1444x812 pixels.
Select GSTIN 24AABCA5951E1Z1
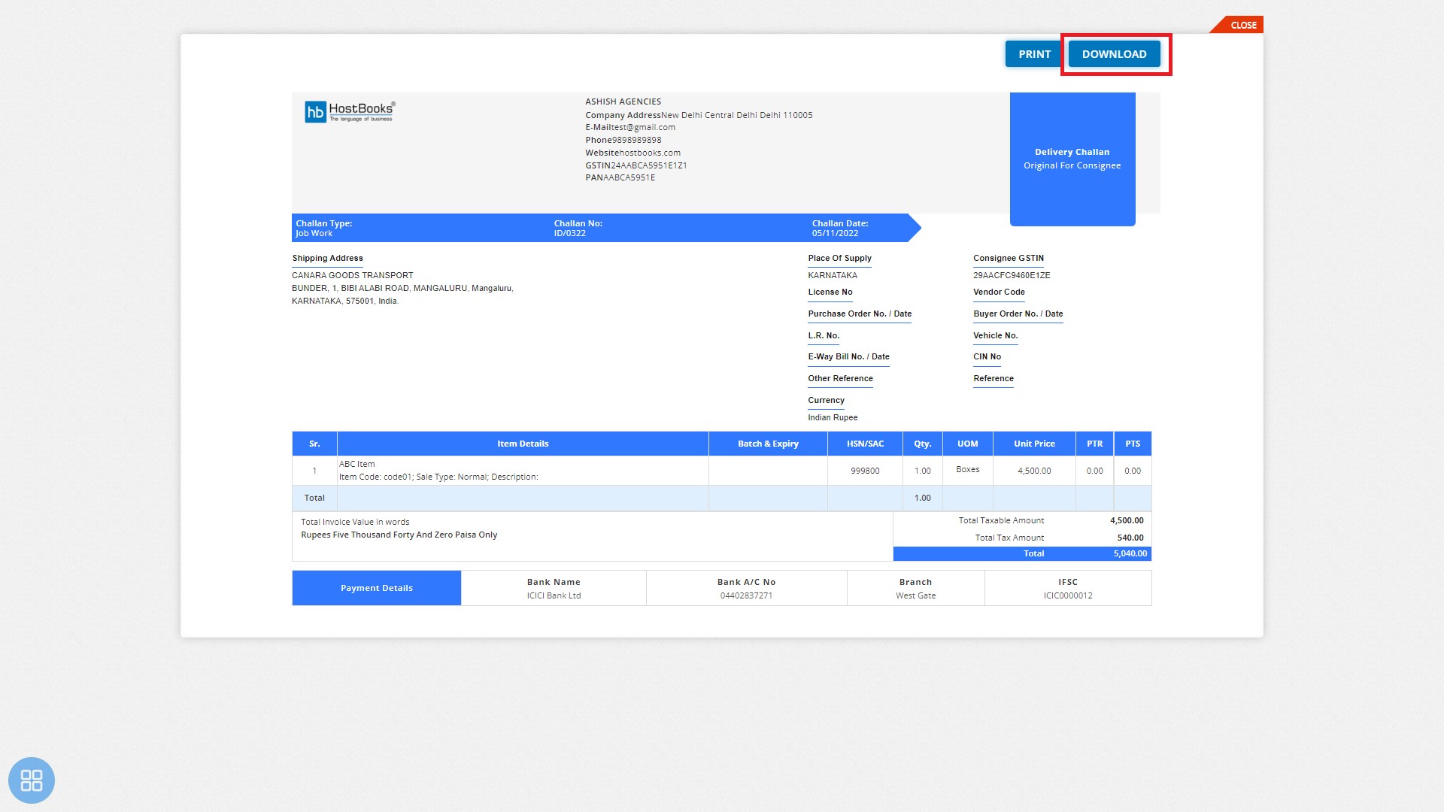[x=648, y=165]
